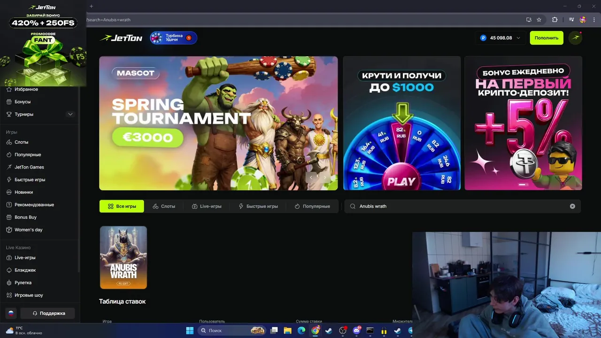Viewport: 601px width, 338px height.
Task: Open the Russian flag language selector
Action: click(x=11, y=313)
